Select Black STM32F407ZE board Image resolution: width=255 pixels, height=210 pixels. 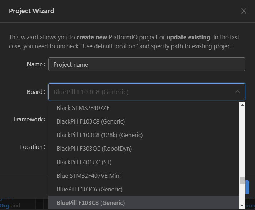[144, 108]
